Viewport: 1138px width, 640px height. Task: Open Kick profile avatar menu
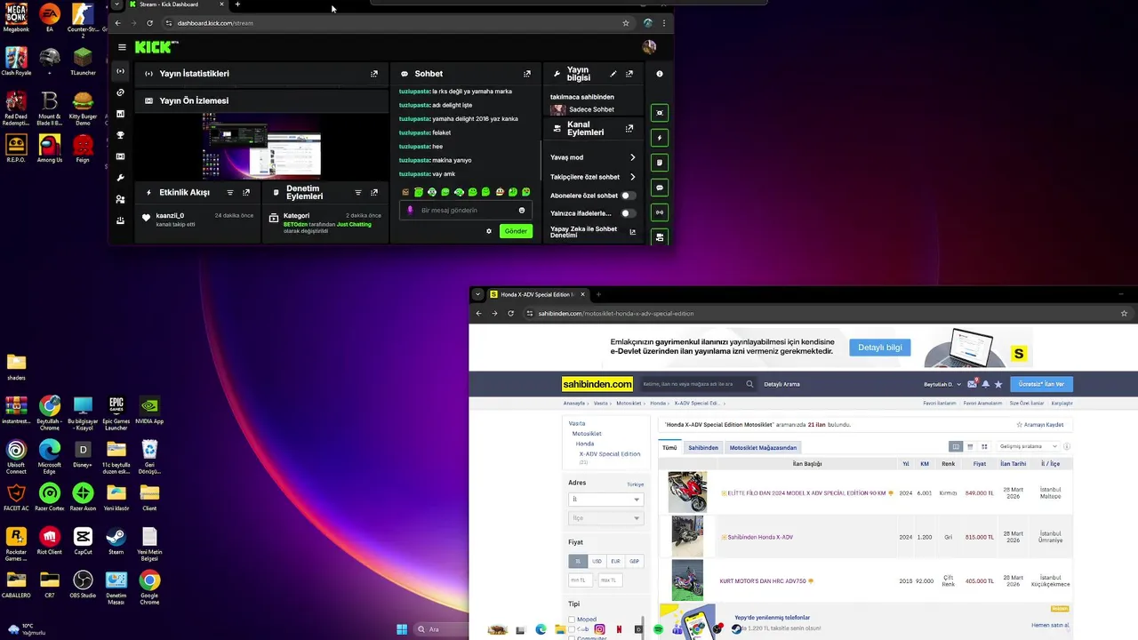click(649, 47)
